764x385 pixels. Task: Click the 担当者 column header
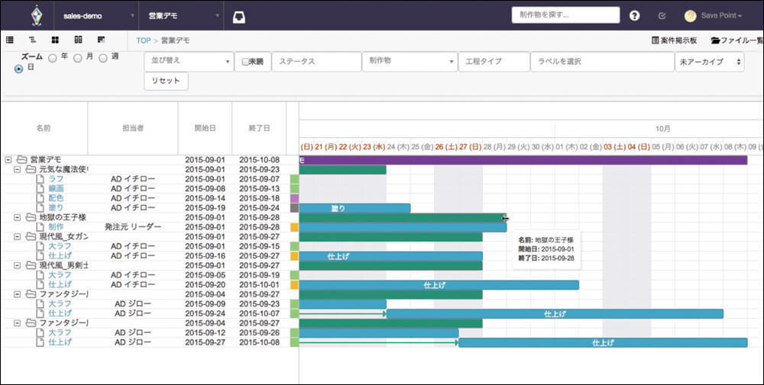[132, 128]
